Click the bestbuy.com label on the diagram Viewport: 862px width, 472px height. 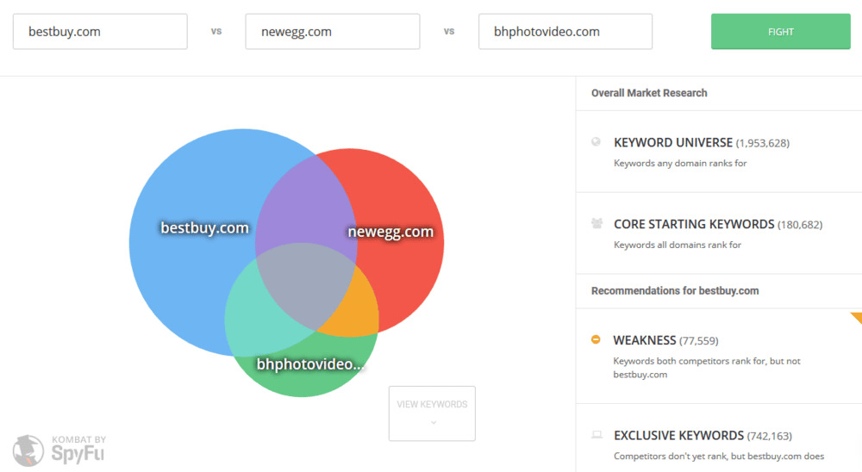(204, 227)
